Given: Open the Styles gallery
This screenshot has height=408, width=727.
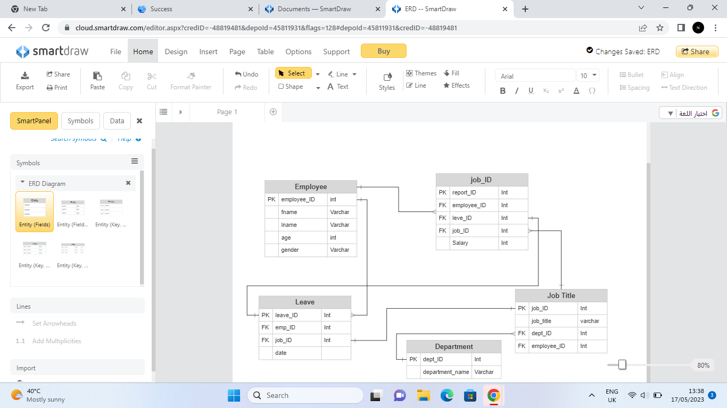Looking at the screenshot, I should (x=387, y=81).
